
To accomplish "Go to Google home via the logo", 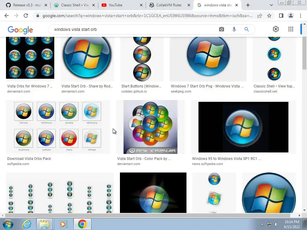I will [20, 30].
